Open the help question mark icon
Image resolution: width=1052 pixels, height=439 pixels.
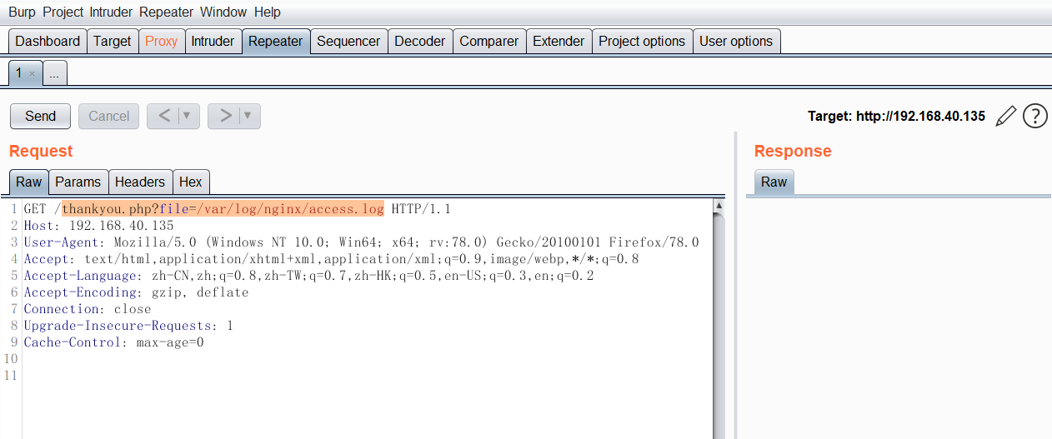click(x=1034, y=116)
